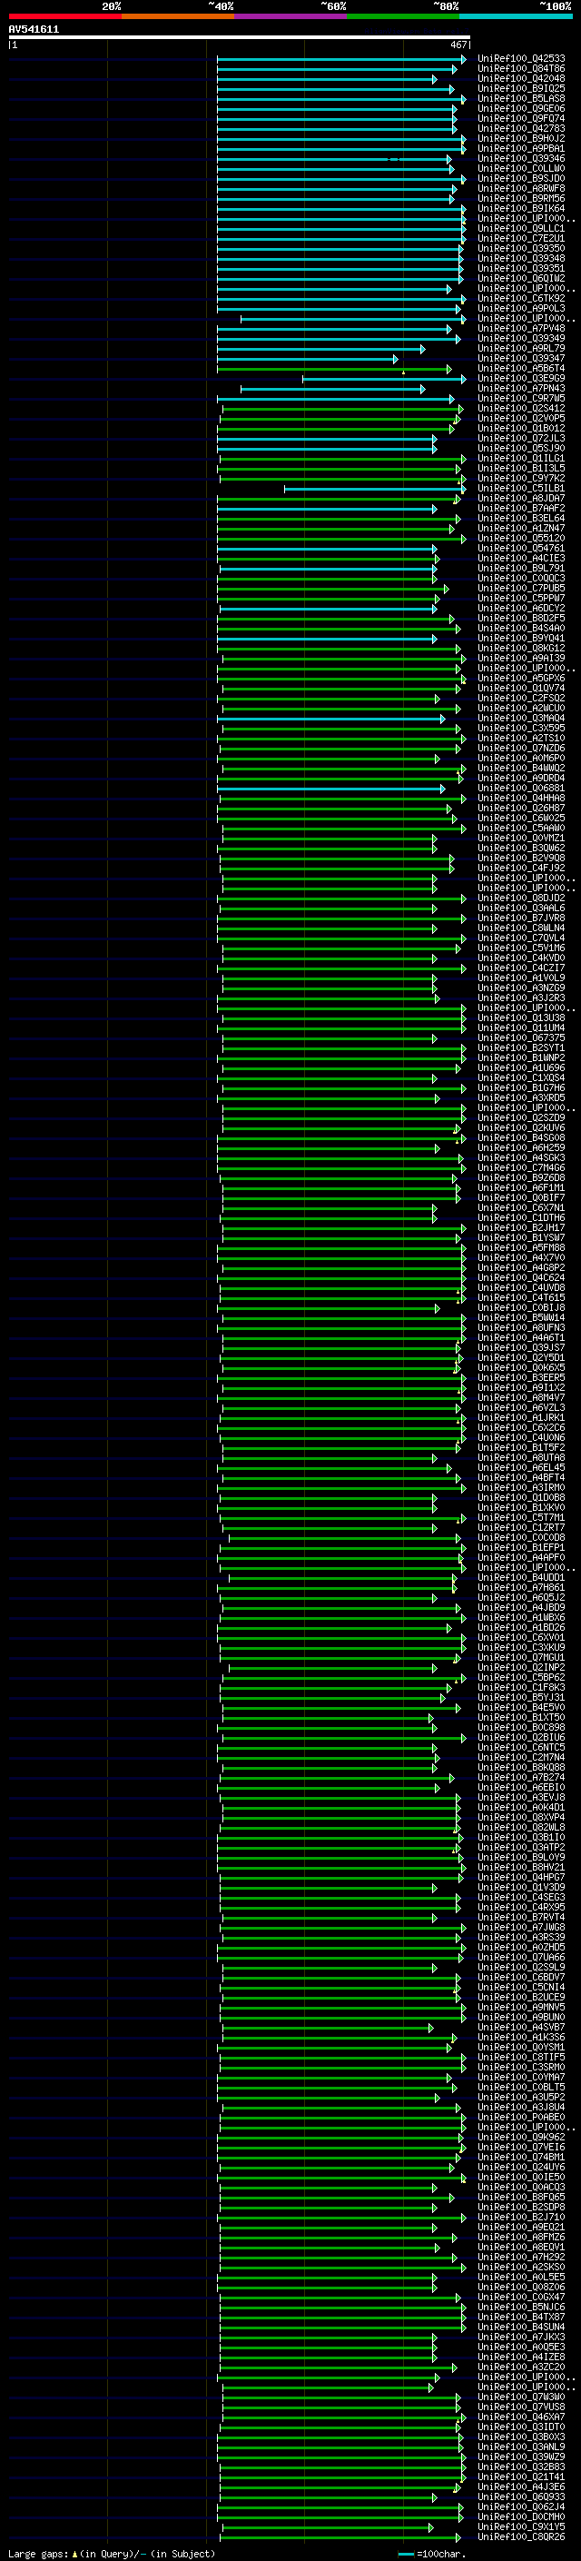This screenshot has width=581, height=2561.
Task: Click the label UniRef100_Q9FQ74
Action: [520, 118]
